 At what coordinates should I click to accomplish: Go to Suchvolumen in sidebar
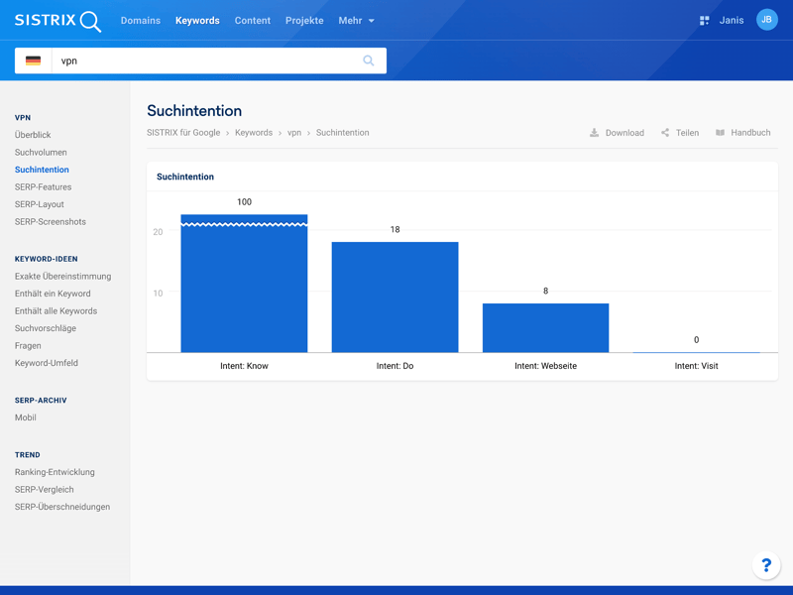click(41, 153)
